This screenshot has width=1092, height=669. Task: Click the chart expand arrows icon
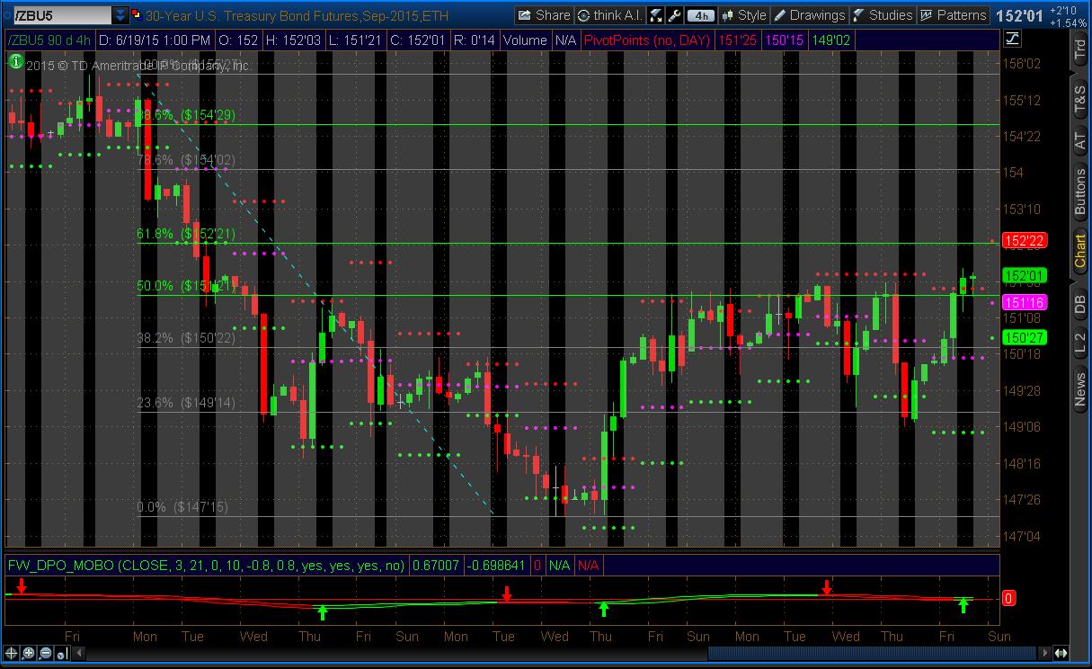coord(655,15)
